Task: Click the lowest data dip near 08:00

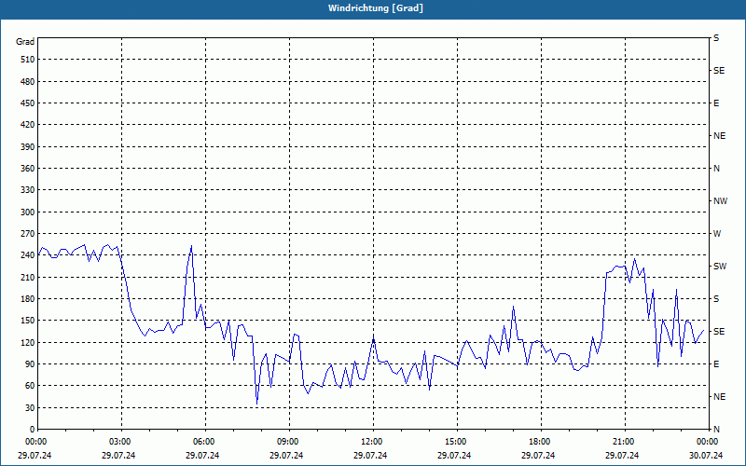Action: tap(257, 403)
